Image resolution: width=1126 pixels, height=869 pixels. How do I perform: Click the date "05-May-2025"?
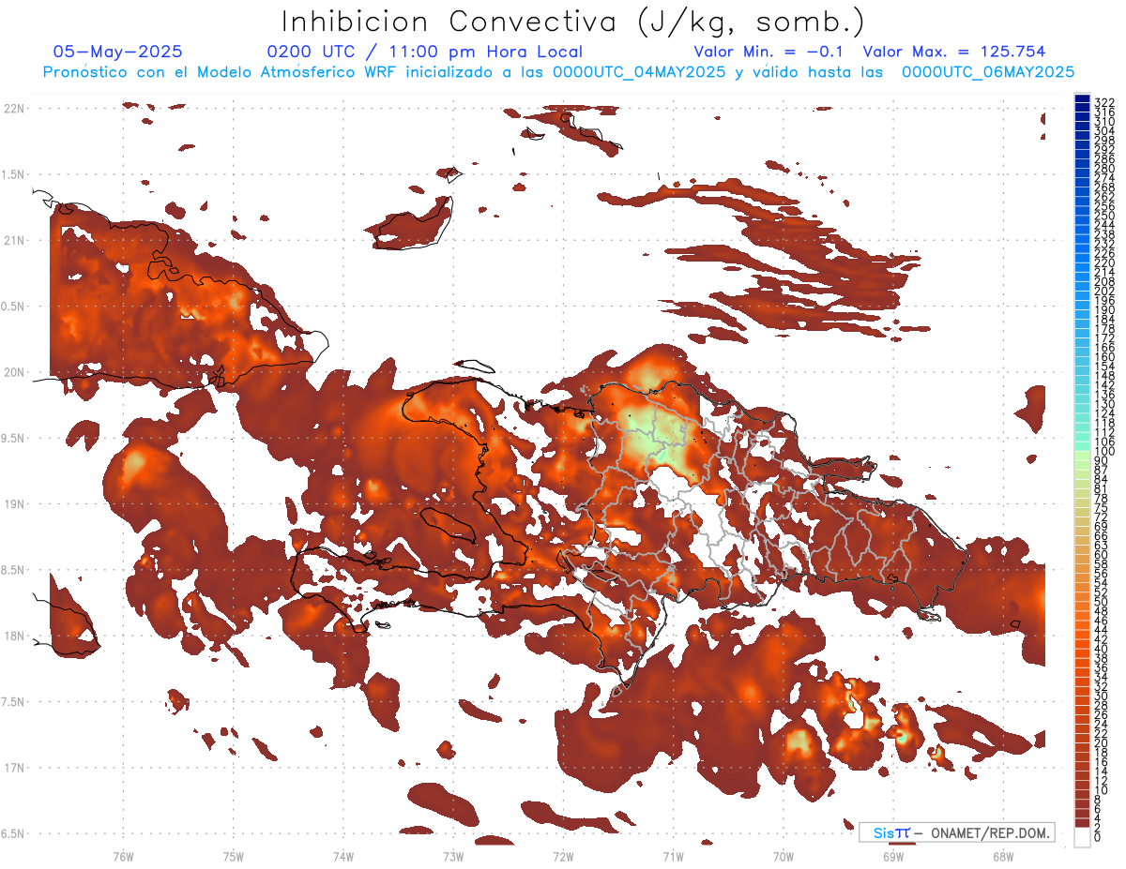[117, 52]
